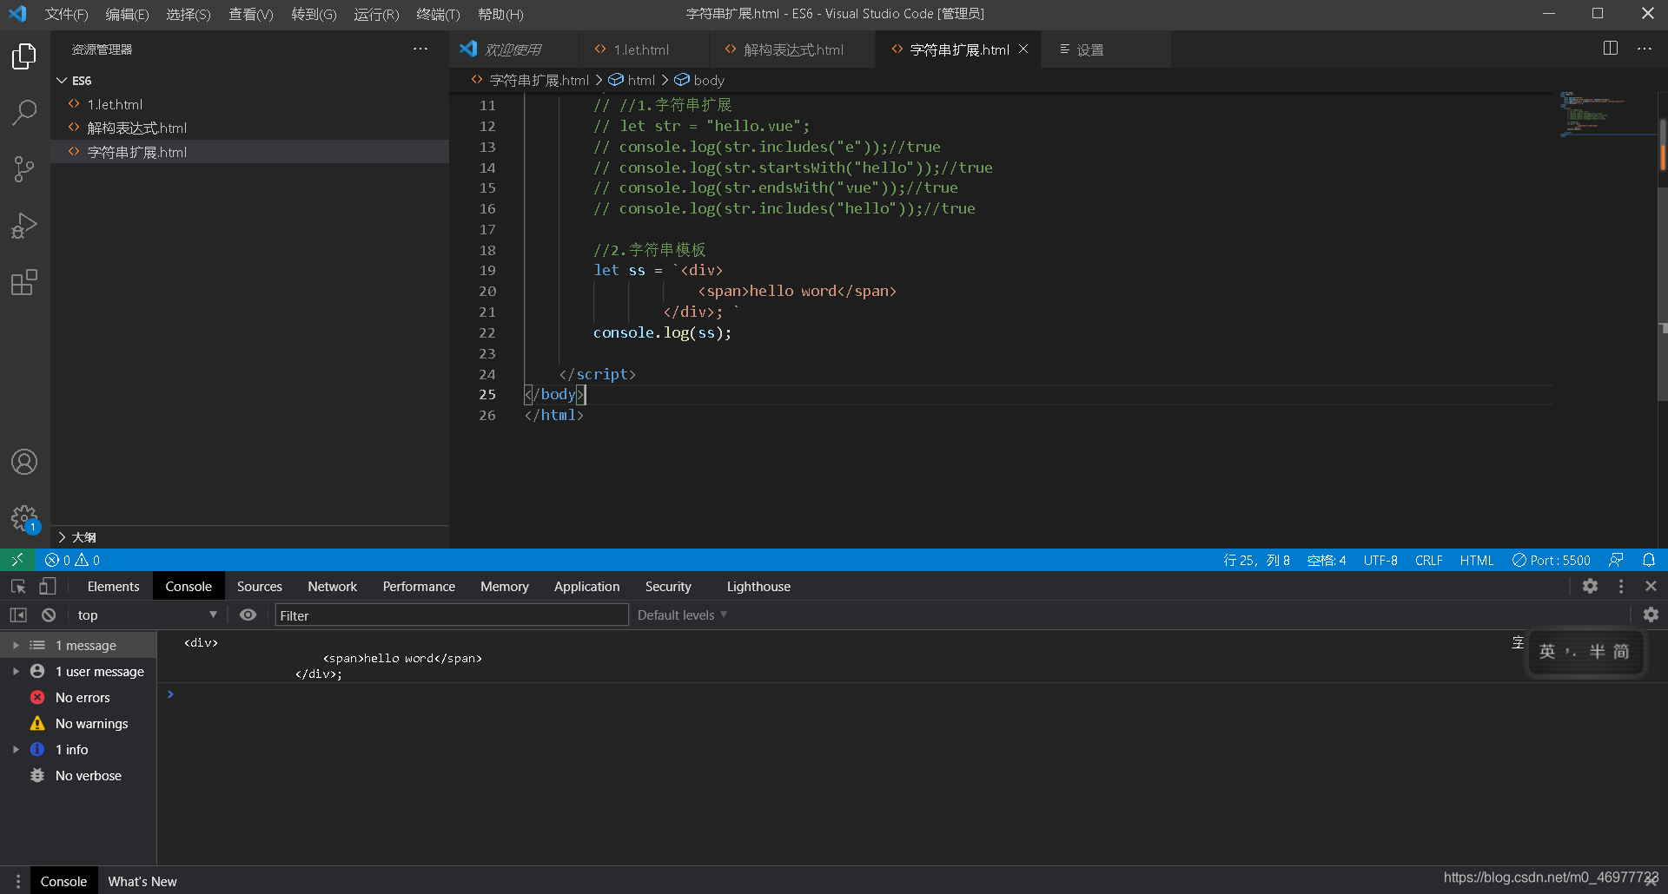This screenshot has height=894, width=1668.
Task: Open What's New drawer tab
Action: [x=142, y=881]
